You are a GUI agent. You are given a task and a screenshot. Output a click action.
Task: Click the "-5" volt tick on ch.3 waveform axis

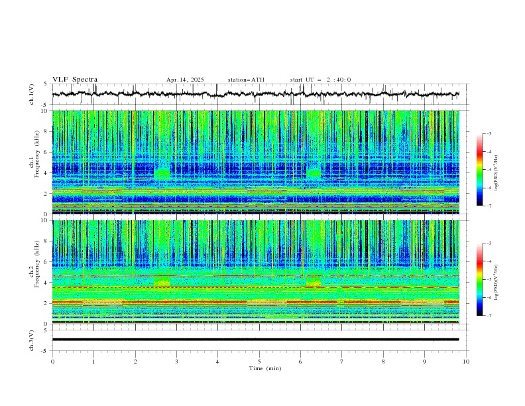[45, 351]
